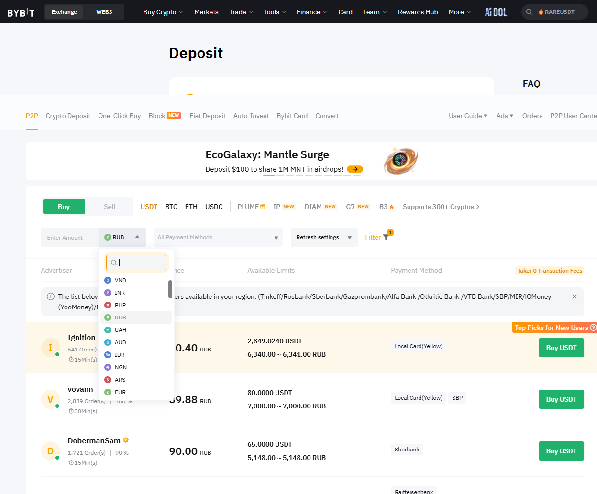
Task: Expand the Refresh settings dropdown
Action: pyautogui.click(x=324, y=237)
